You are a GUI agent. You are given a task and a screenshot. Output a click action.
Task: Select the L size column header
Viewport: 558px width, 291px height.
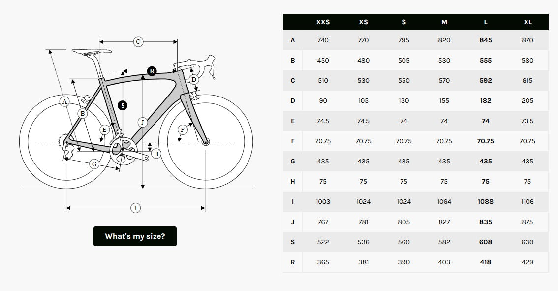[x=486, y=22]
